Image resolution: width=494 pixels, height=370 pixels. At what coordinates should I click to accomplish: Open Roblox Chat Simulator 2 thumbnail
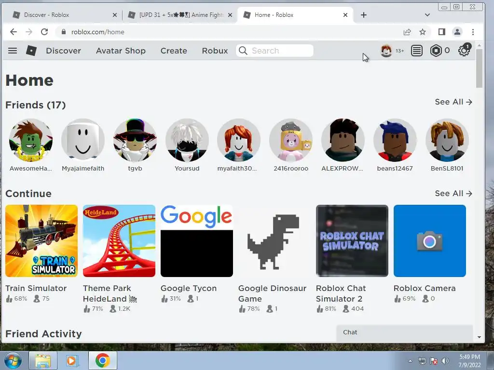click(x=352, y=241)
